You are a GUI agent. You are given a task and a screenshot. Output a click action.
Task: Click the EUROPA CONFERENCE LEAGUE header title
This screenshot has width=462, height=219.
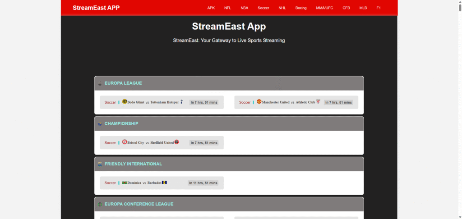139,204
